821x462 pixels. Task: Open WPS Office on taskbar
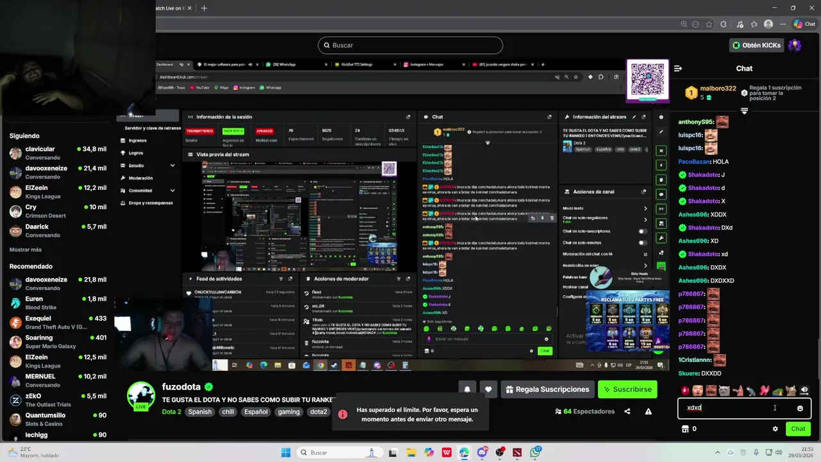(446, 452)
